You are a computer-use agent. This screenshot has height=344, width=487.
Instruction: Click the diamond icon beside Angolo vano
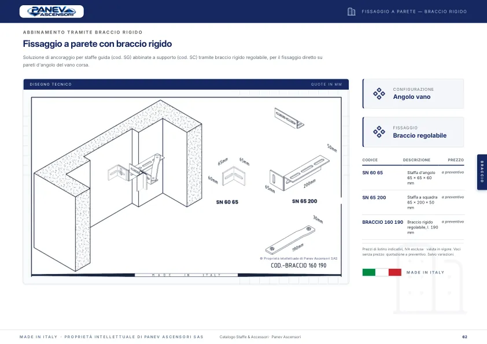pos(379,94)
